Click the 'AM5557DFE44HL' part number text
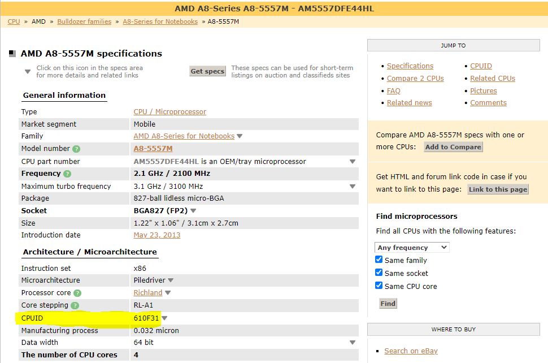This screenshot has width=548, height=363. coord(166,162)
